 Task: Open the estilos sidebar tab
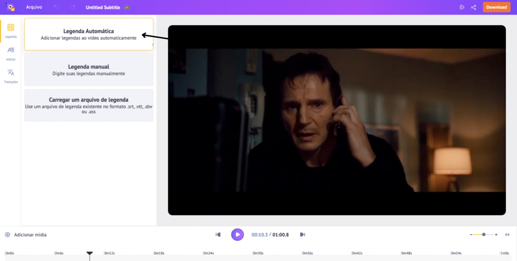[11, 53]
